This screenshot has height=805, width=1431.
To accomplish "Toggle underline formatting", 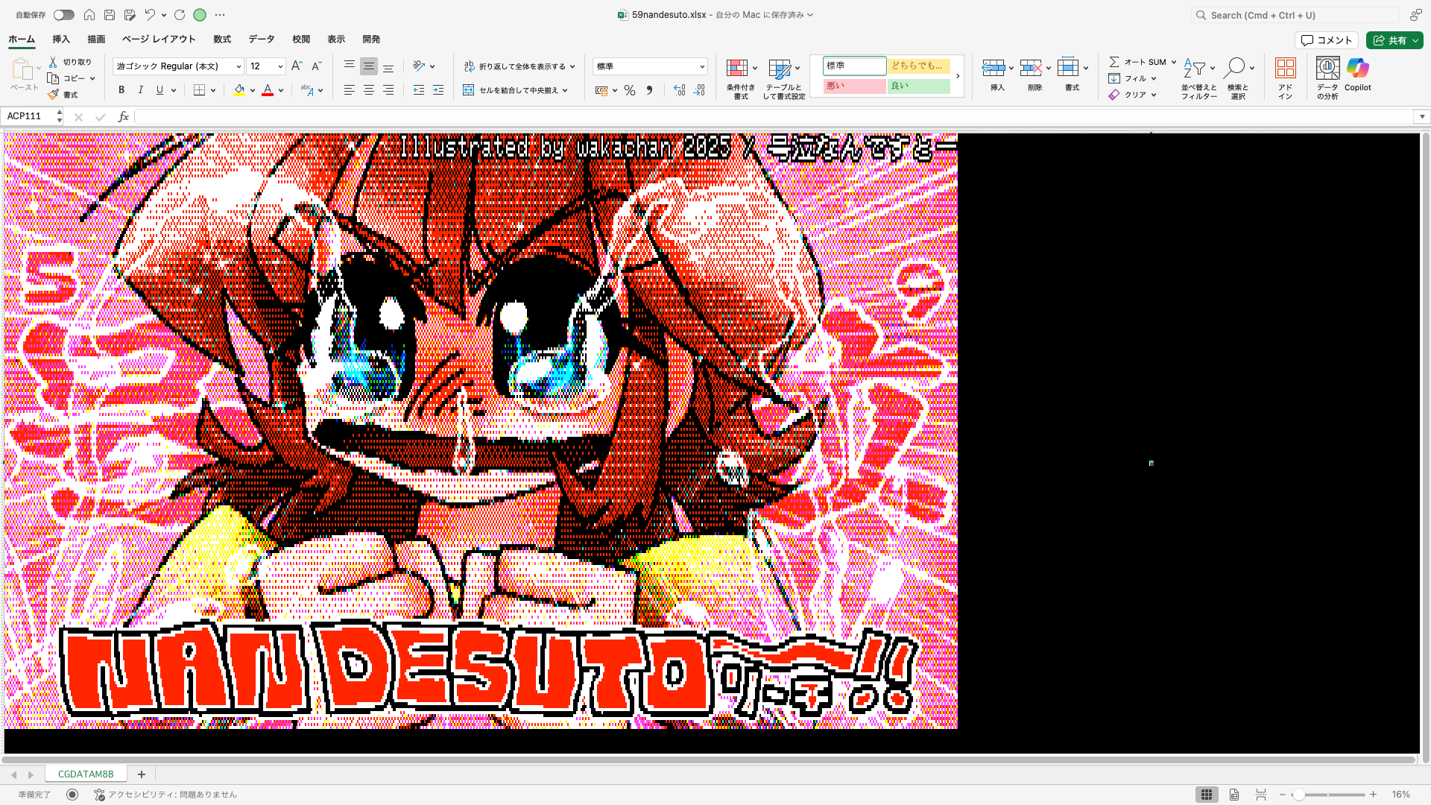I will coord(159,90).
